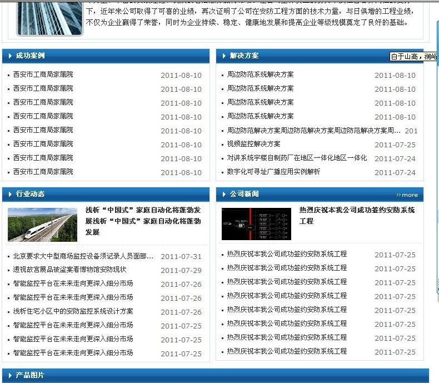
Task: Open bold headline 浅析“中国式”家庭自动化将蓬勃发展
Action: (x=143, y=221)
